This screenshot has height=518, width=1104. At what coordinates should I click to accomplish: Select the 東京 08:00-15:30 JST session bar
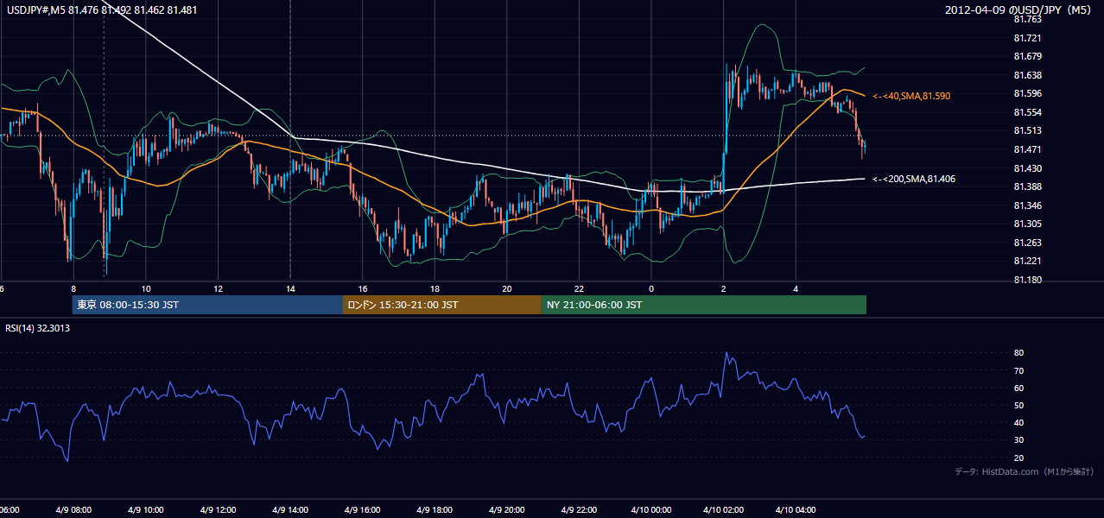[x=207, y=305]
